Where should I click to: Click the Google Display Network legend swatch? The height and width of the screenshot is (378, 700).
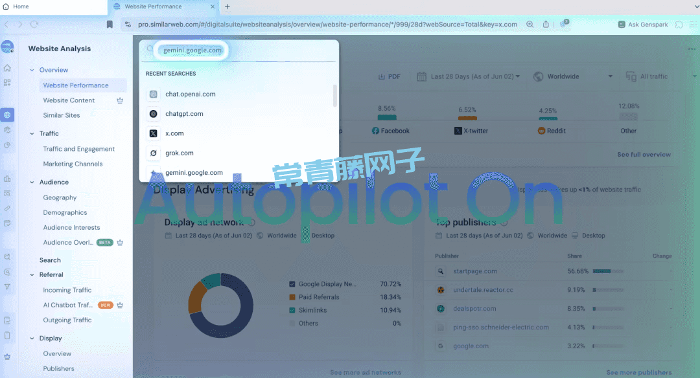point(292,284)
